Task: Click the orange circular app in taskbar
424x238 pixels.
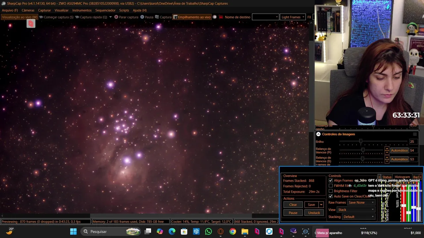Action: [221, 231]
